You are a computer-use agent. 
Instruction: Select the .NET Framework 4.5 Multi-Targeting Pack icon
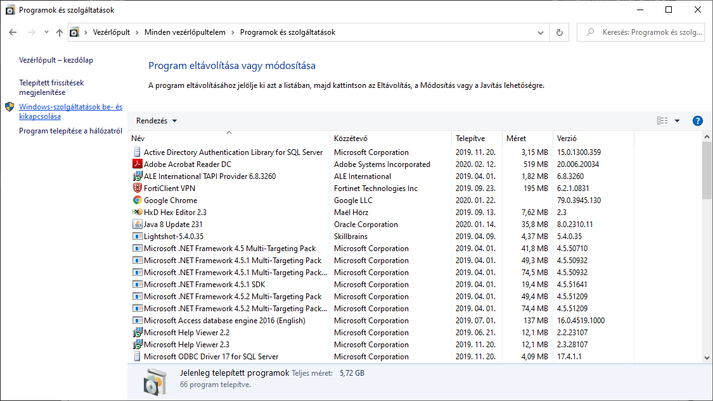point(137,248)
